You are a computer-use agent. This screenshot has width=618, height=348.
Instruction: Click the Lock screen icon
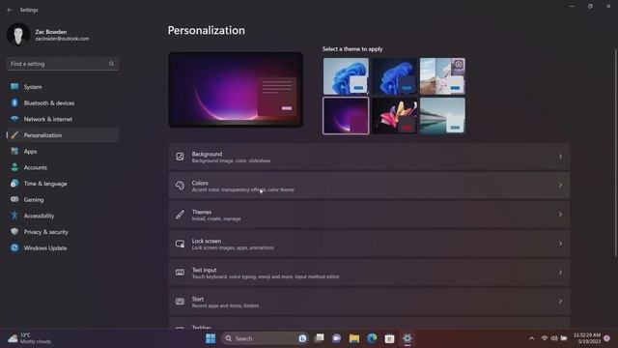[180, 244]
